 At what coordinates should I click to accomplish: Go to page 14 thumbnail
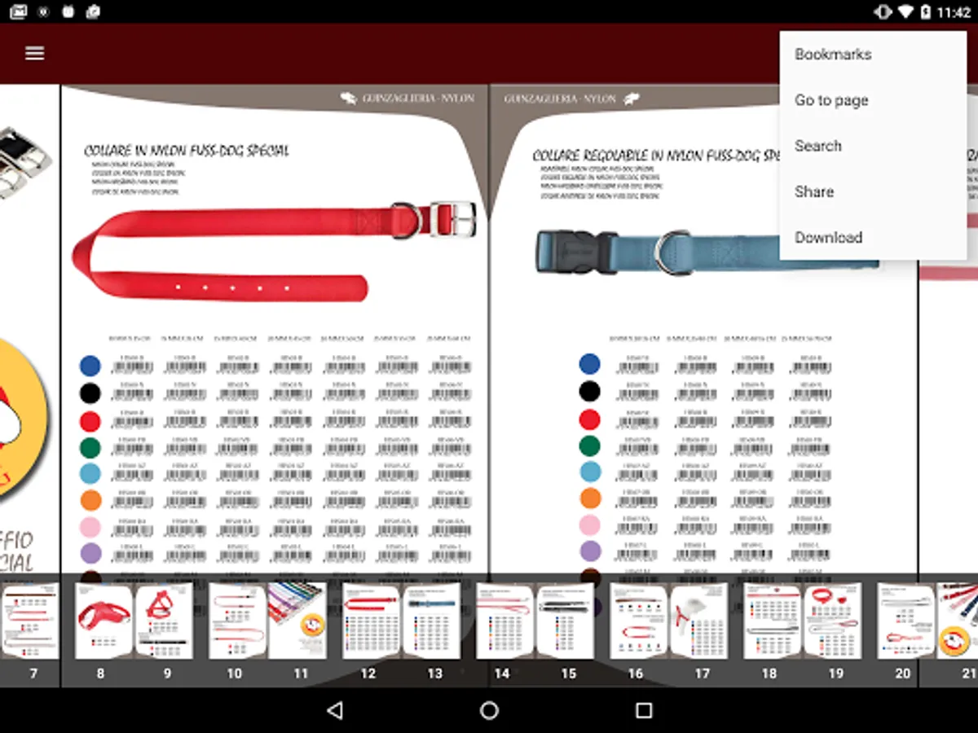(504, 621)
